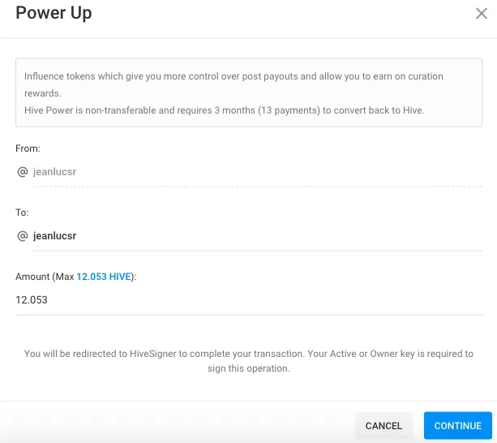Click the Power Up dialog title
The image size is (497, 443).
coord(54,13)
